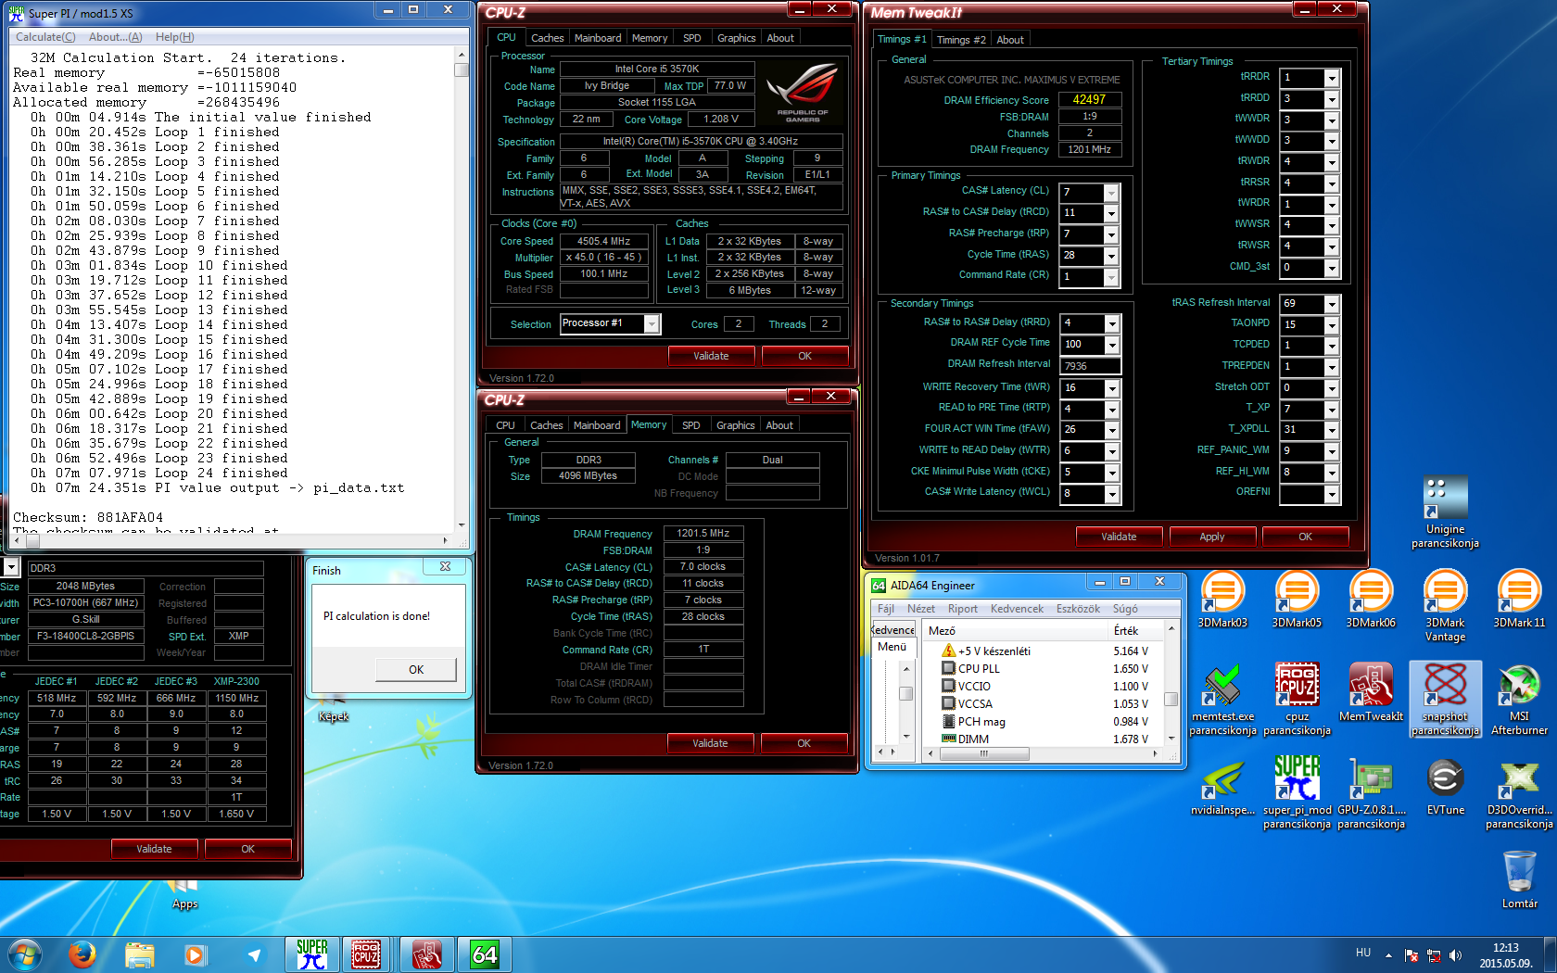The width and height of the screenshot is (1557, 973).
Task: Launch the Unigine shortcut icon
Action: pyautogui.click(x=1445, y=512)
